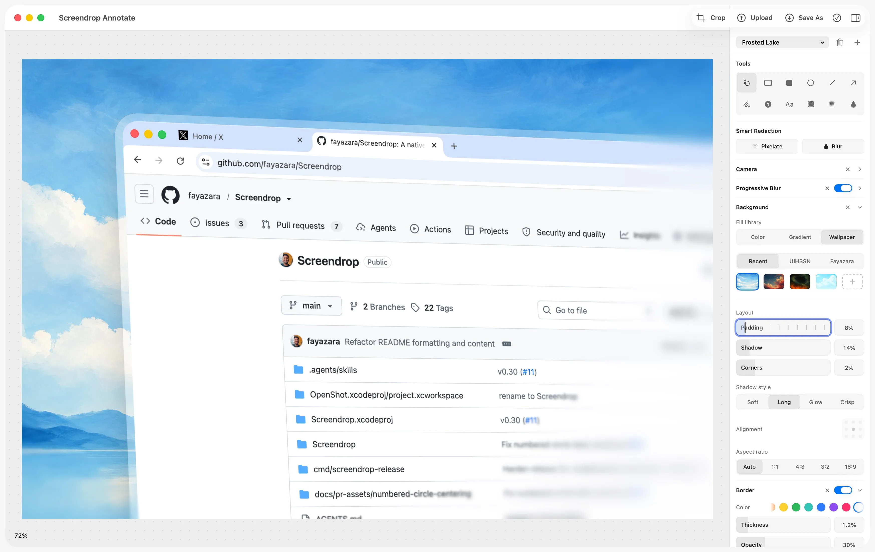Toggle the sidebar panel icon in title bar

(855, 18)
